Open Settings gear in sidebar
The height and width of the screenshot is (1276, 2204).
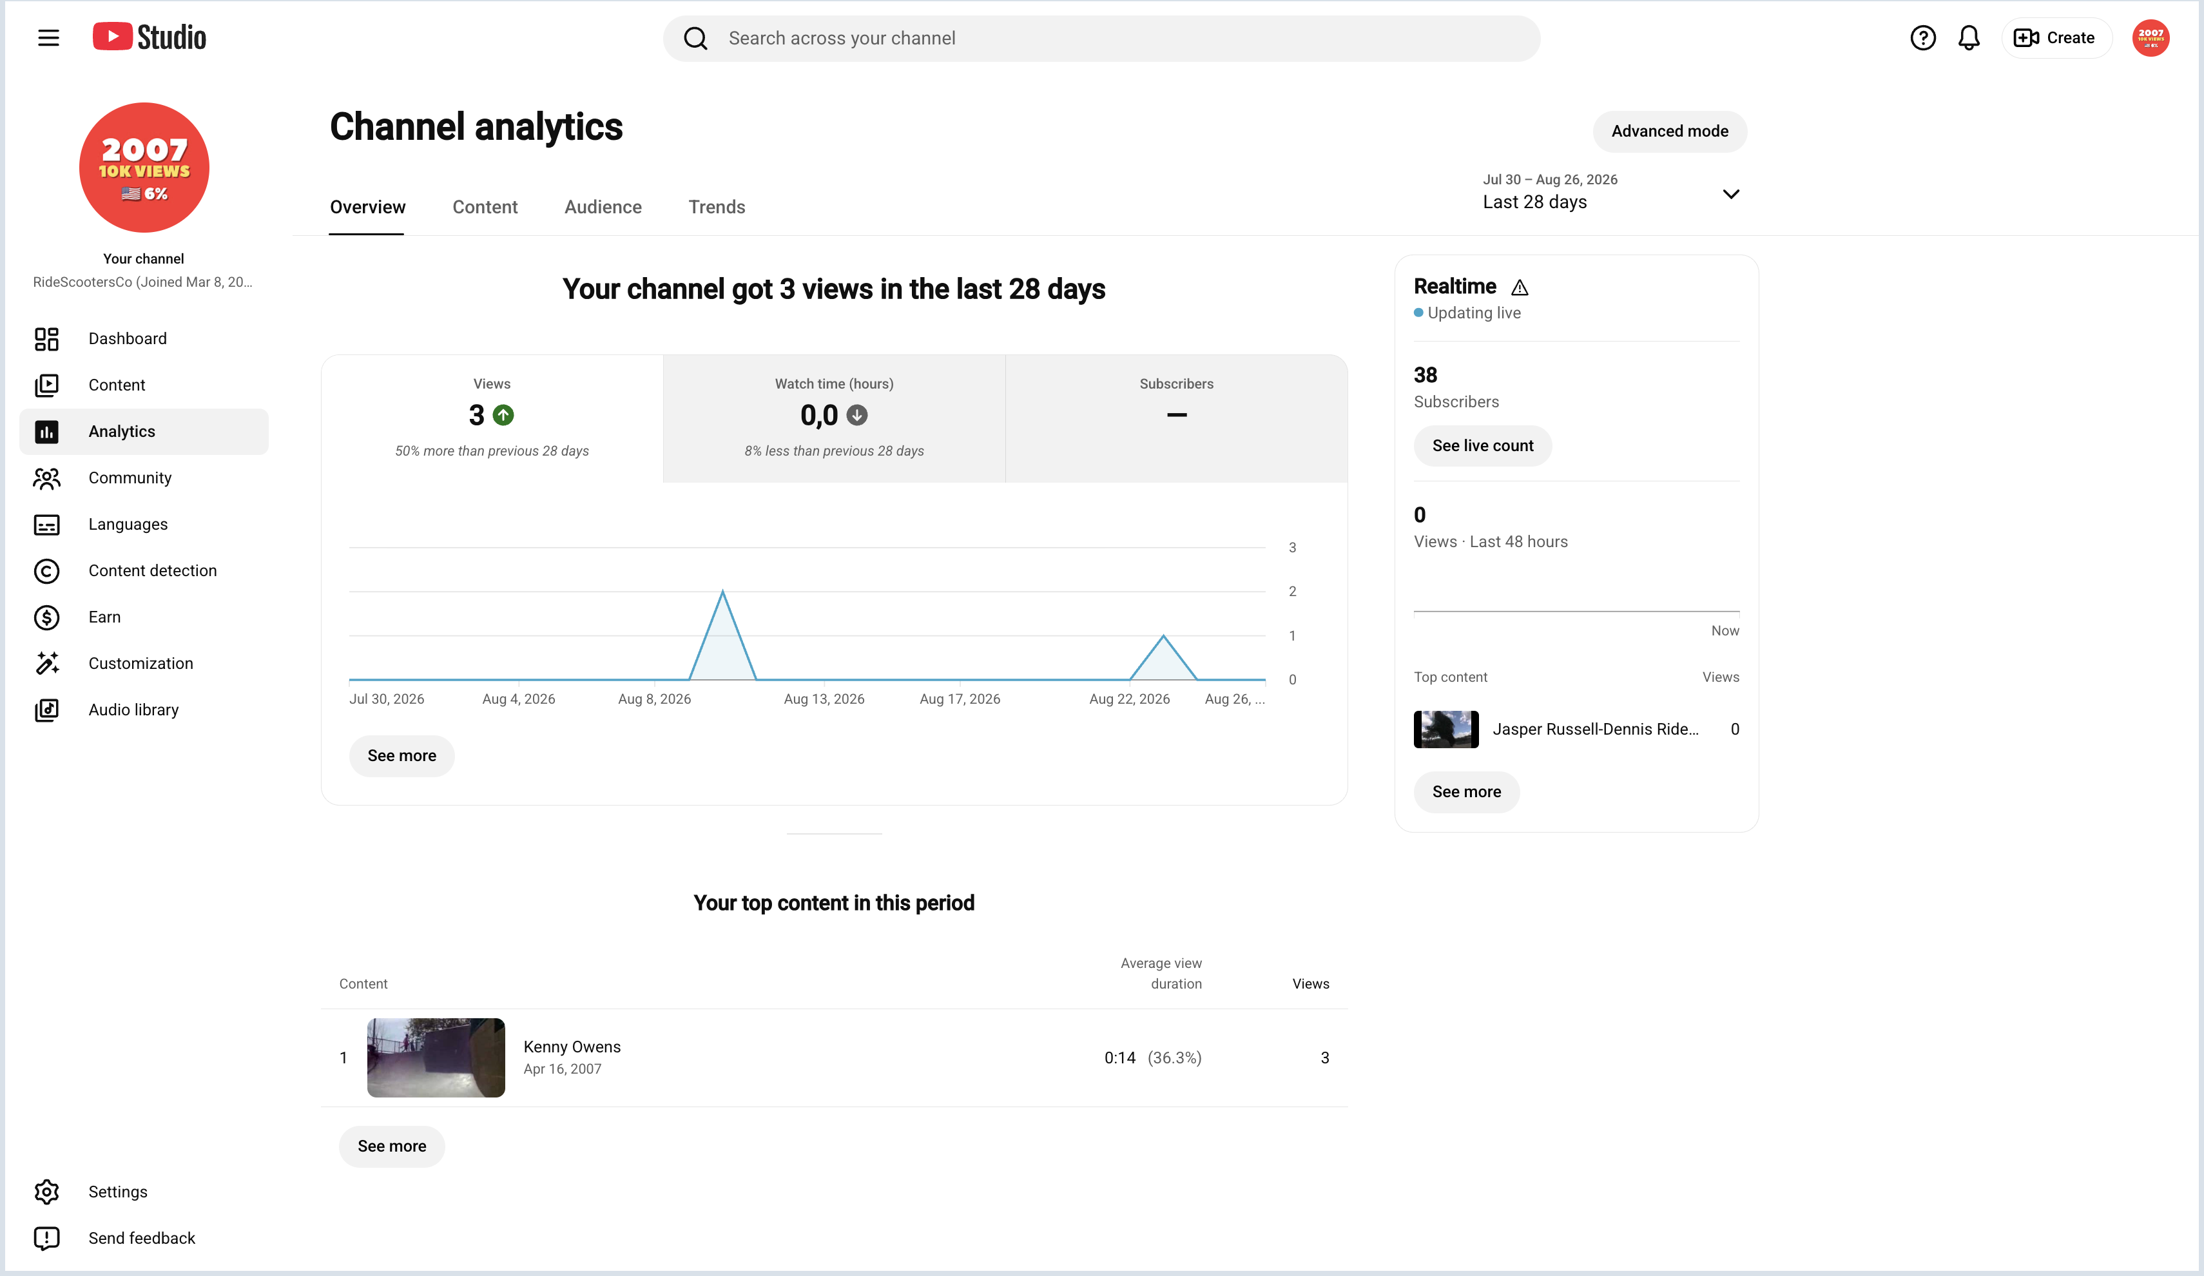tap(46, 1192)
